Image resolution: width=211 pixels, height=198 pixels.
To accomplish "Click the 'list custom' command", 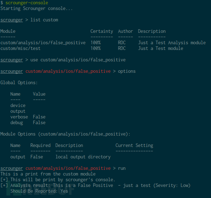I will [x=44, y=20].
